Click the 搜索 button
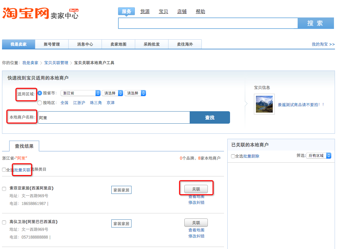 point(316,23)
